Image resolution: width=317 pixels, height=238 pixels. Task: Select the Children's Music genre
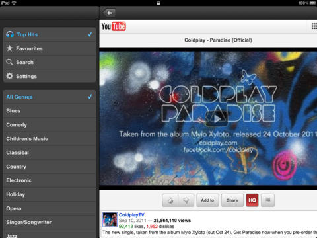point(50,139)
